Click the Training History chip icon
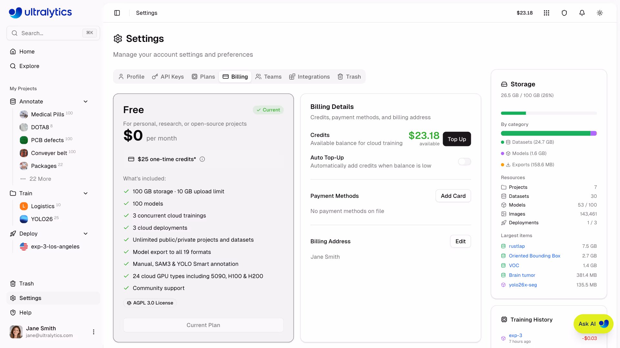 point(504,319)
